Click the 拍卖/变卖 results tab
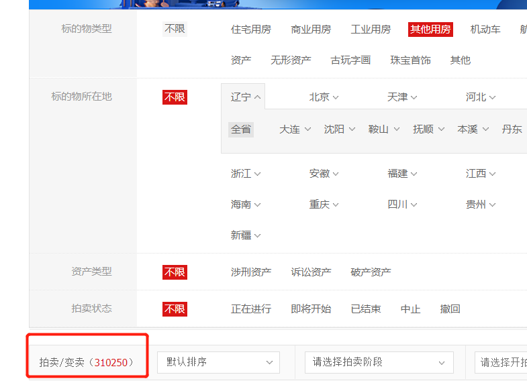The width and height of the screenshot is (527, 387). (x=87, y=363)
